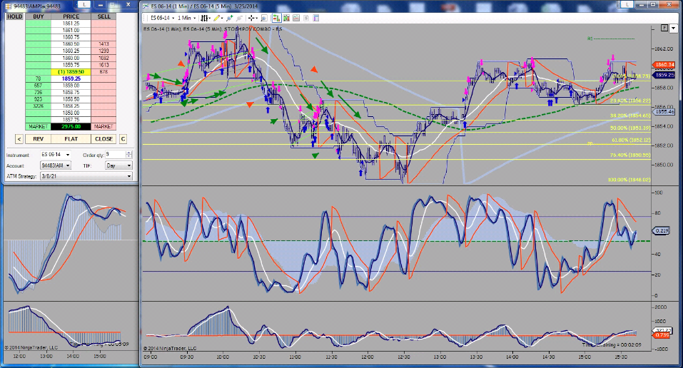Image resolution: width=683 pixels, height=368 pixels.
Task: Click the blue 1859.25 last price cell
Action: point(71,78)
